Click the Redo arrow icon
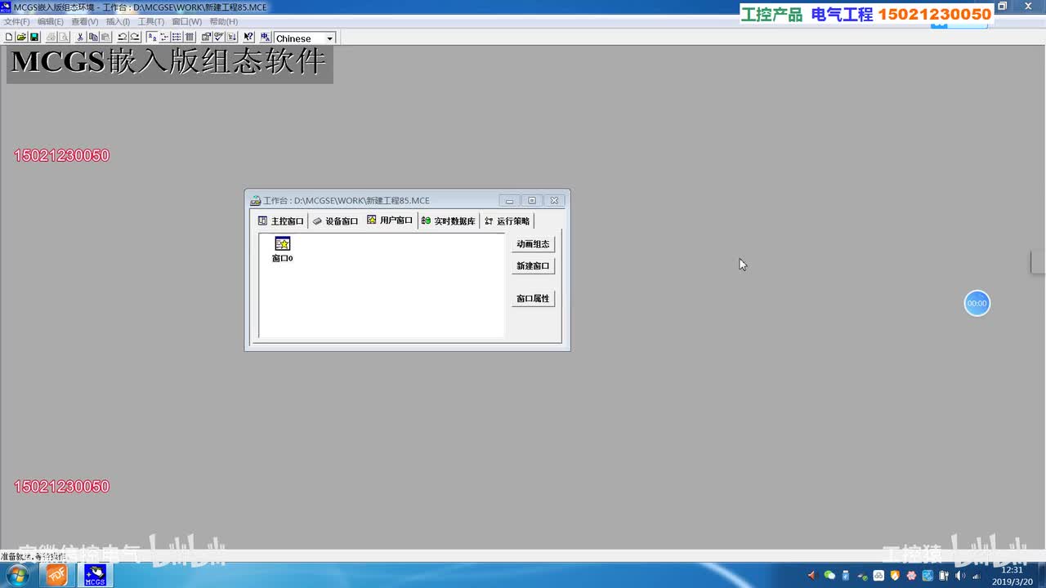Screen dimensions: 1046x588 click(135, 38)
